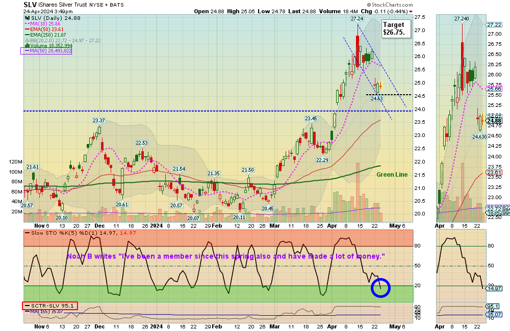Click the 20.61 low price label
The image size is (510, 331).
click(x=122, y=205)
